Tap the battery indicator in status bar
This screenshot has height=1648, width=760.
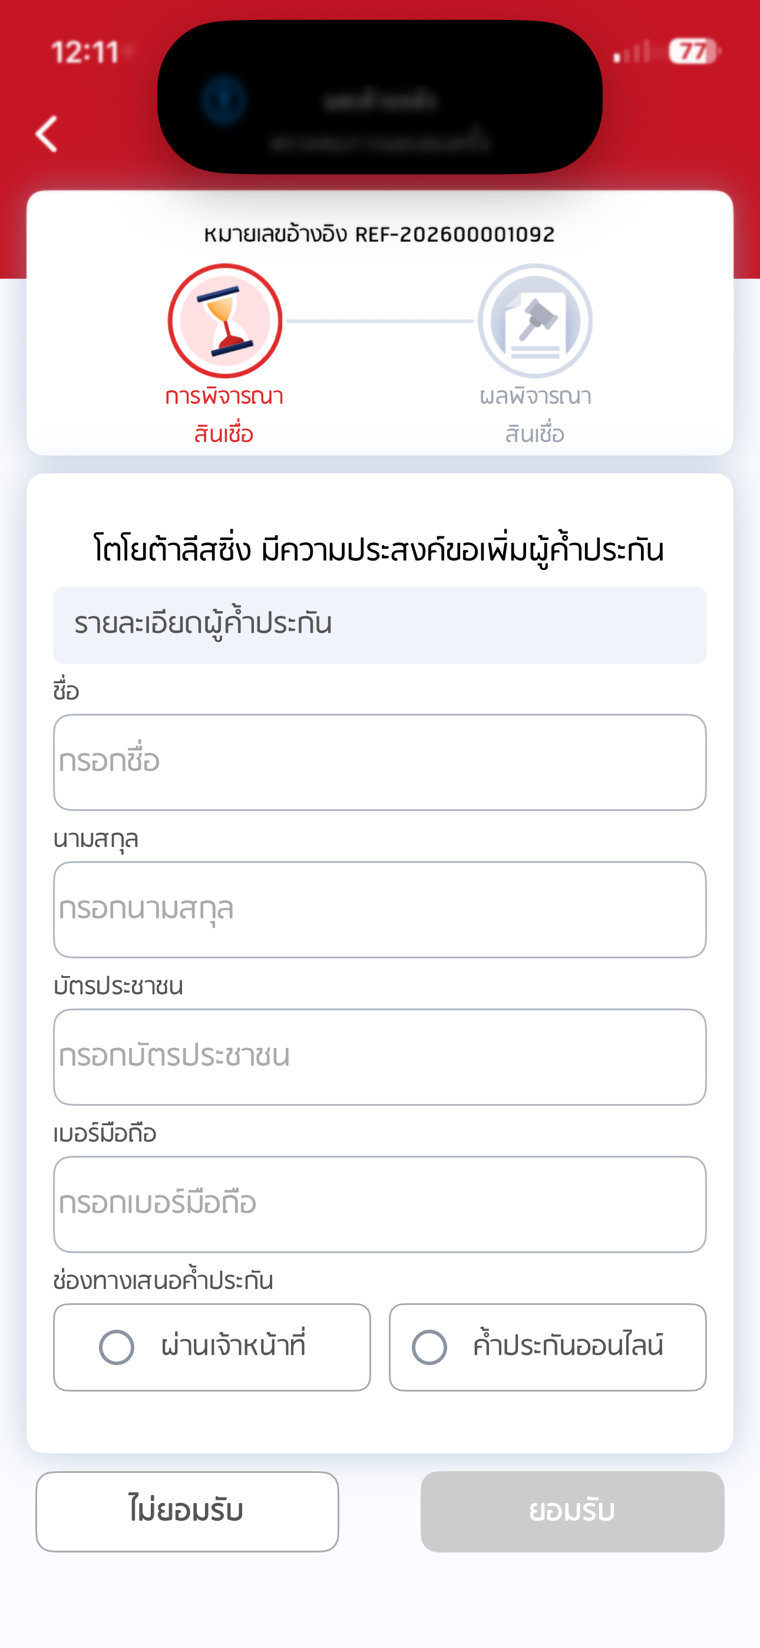point(693,51)
